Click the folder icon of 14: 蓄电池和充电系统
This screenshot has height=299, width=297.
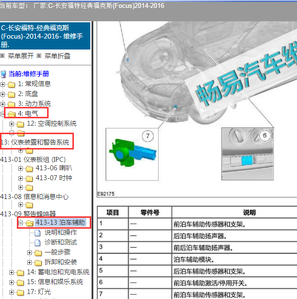pos(20,273)
